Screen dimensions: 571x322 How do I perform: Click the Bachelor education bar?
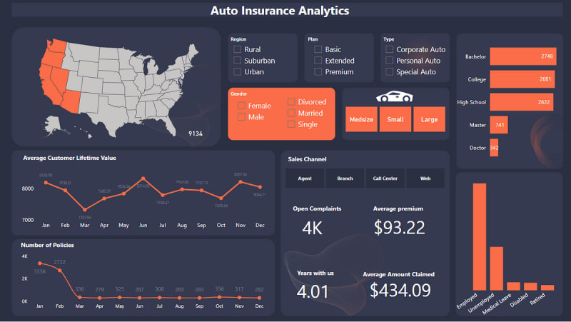(522, 56)
